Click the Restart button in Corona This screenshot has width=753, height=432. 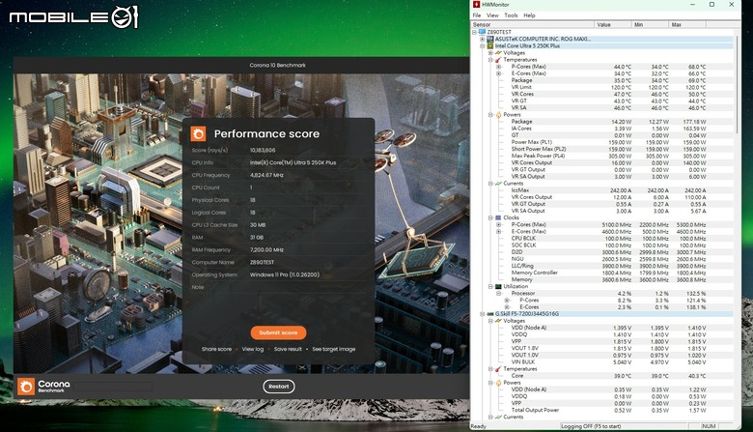(x=279, y=387)
